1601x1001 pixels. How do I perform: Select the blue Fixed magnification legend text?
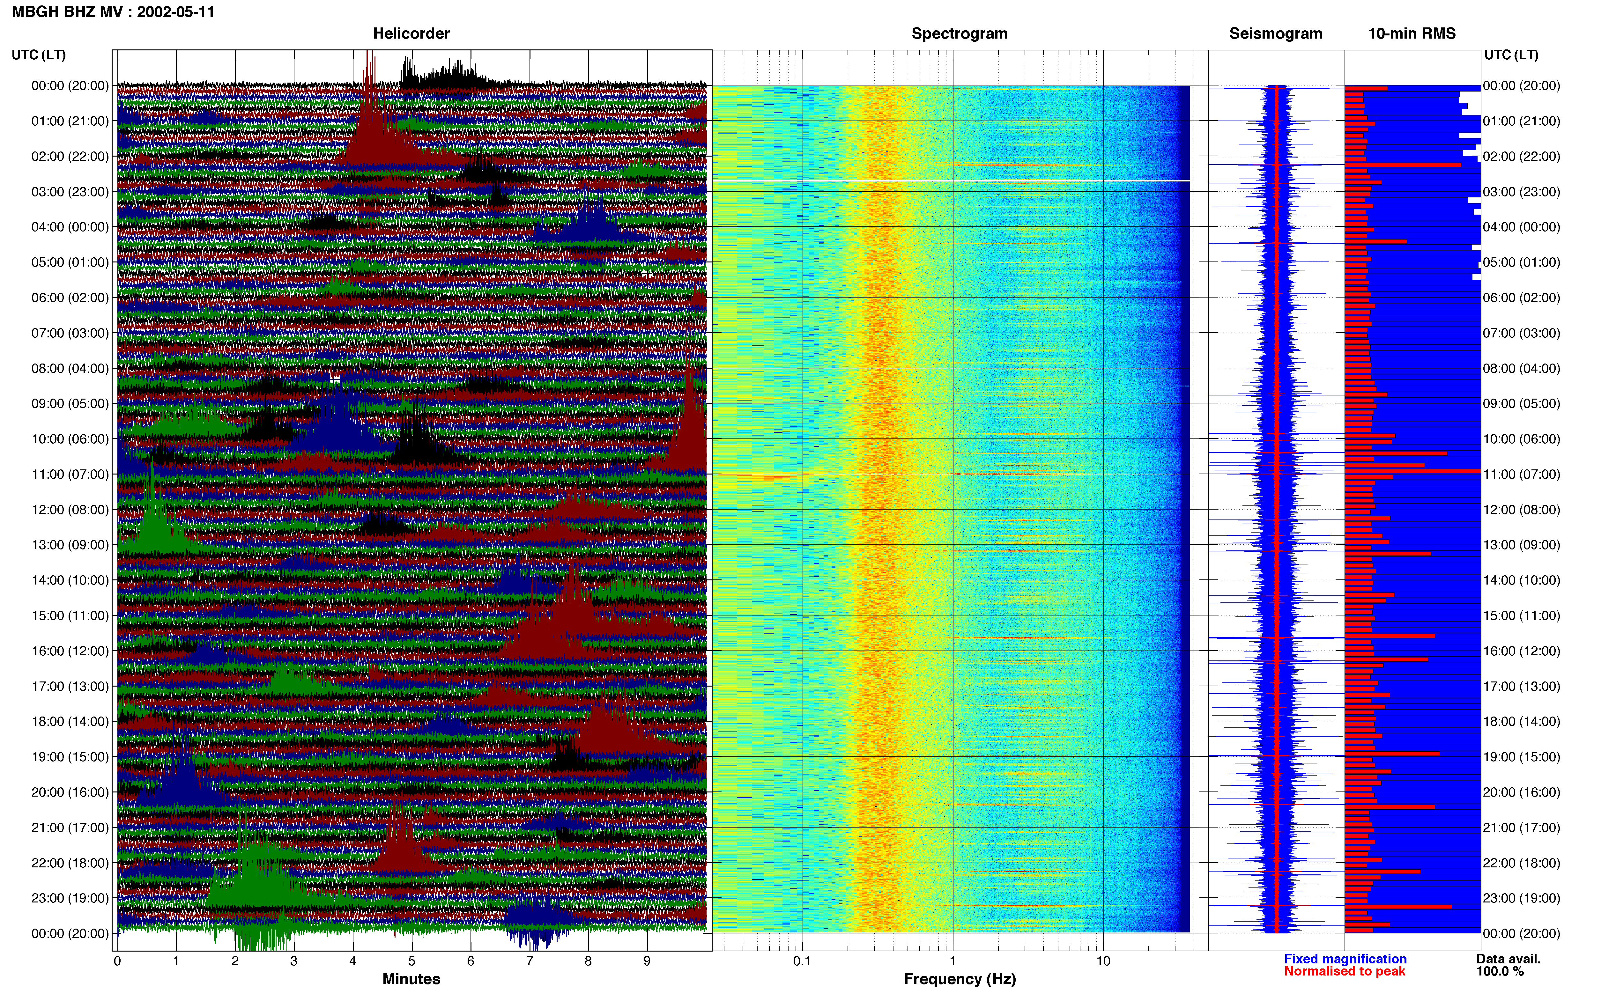click(x=1345, y=959)
